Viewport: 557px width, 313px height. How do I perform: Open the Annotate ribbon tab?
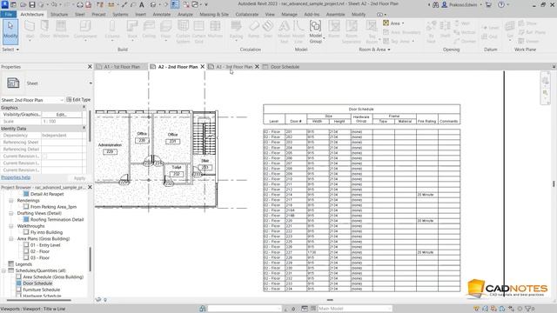click(x=162, y=14)
